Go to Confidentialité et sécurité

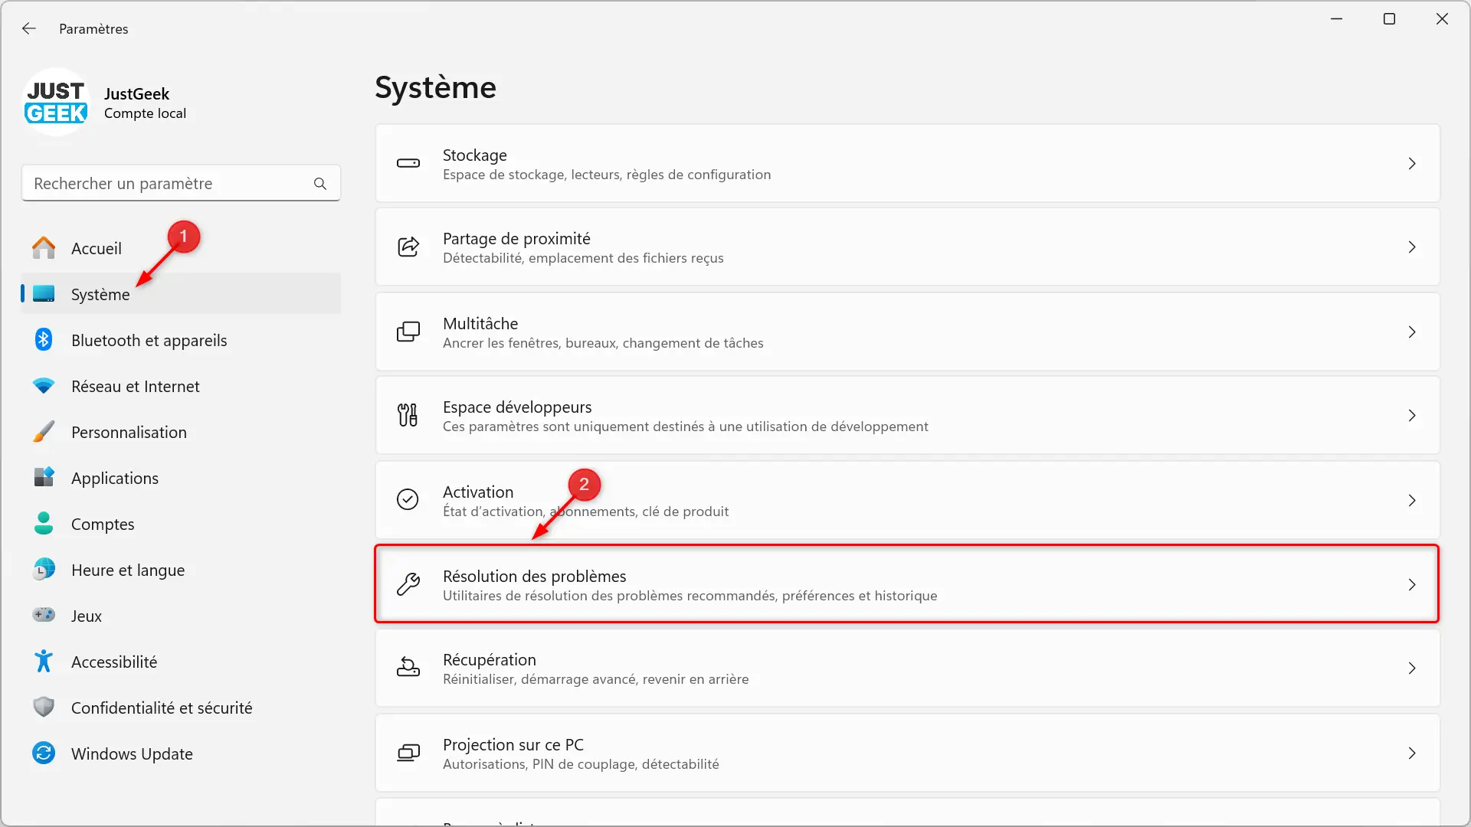pos(181,708)
